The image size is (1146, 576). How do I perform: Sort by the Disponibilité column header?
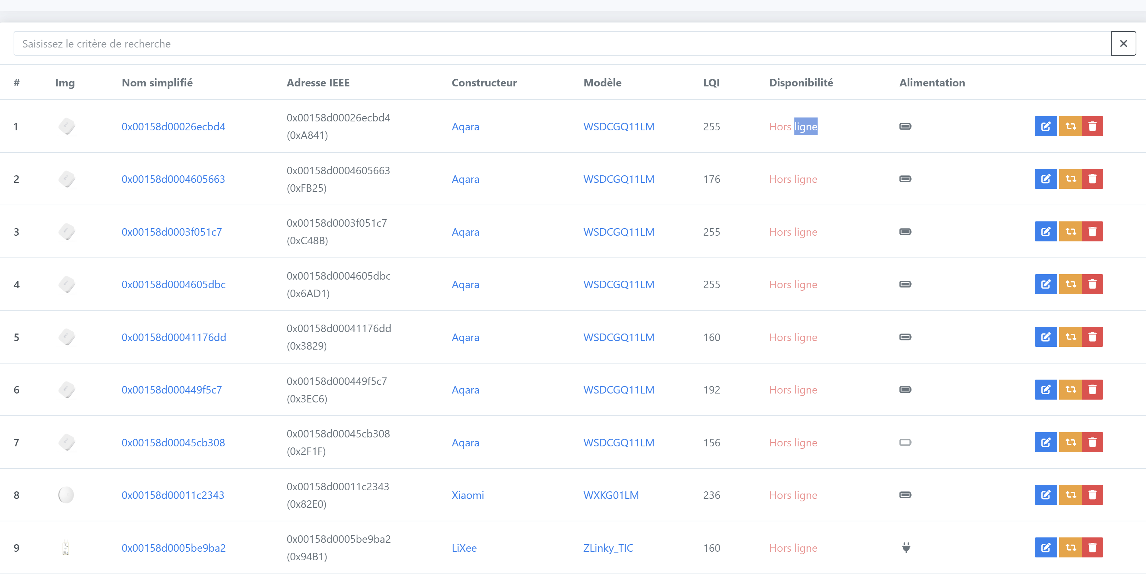tap(801, 82)
